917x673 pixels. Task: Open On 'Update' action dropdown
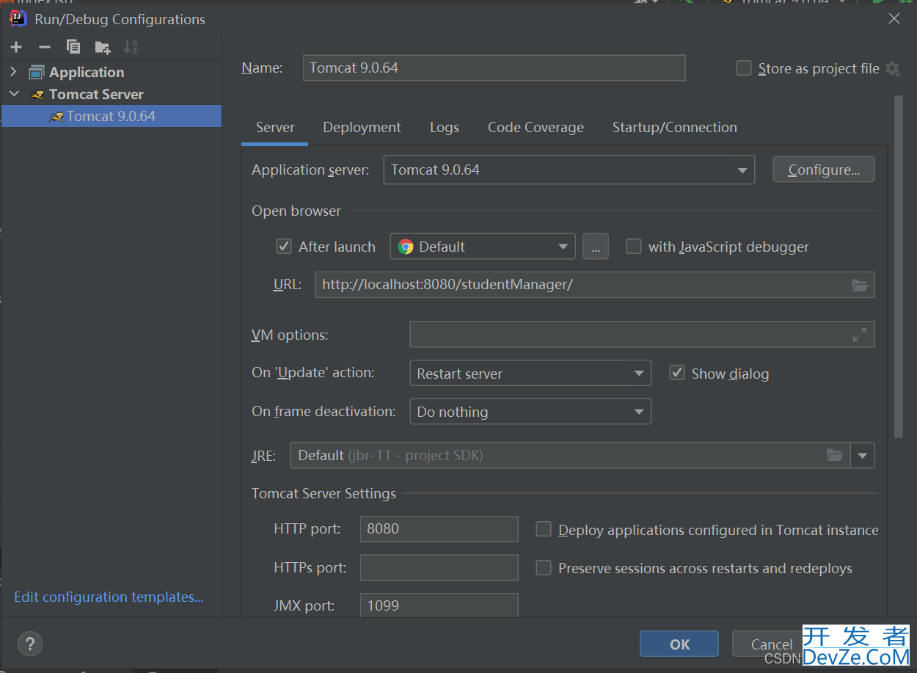(530, 373)
